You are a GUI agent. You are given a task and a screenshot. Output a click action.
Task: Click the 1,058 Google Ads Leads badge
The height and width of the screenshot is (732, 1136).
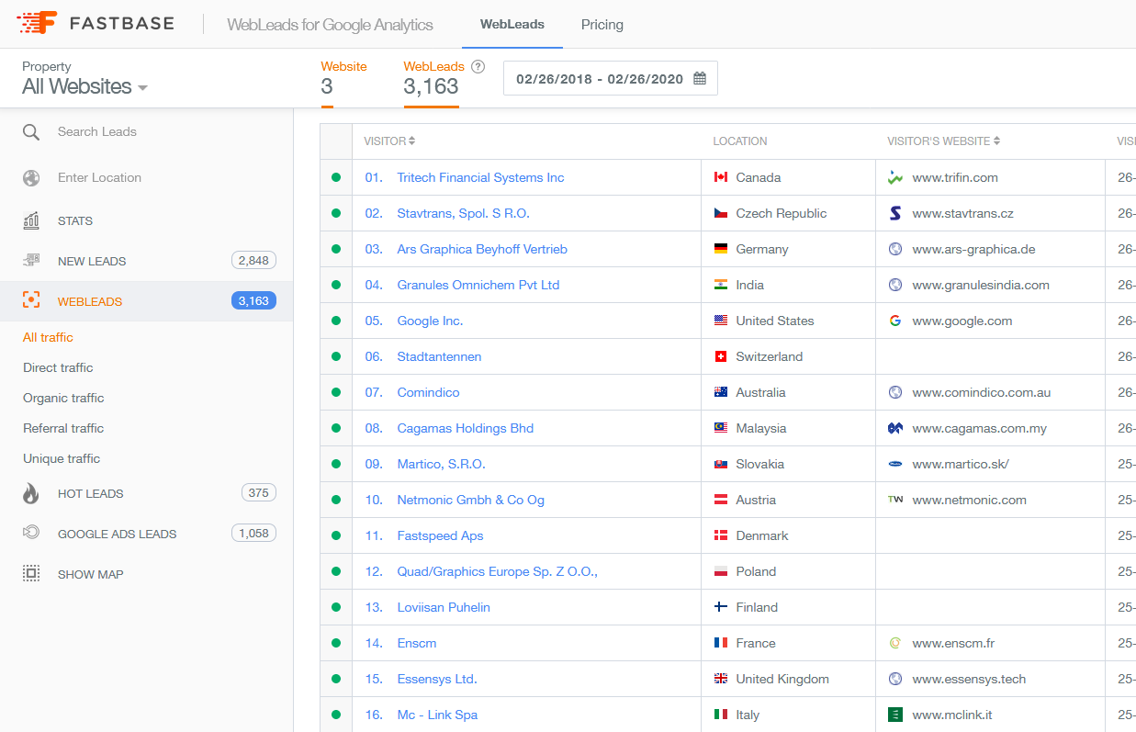(x=253, y=534)
